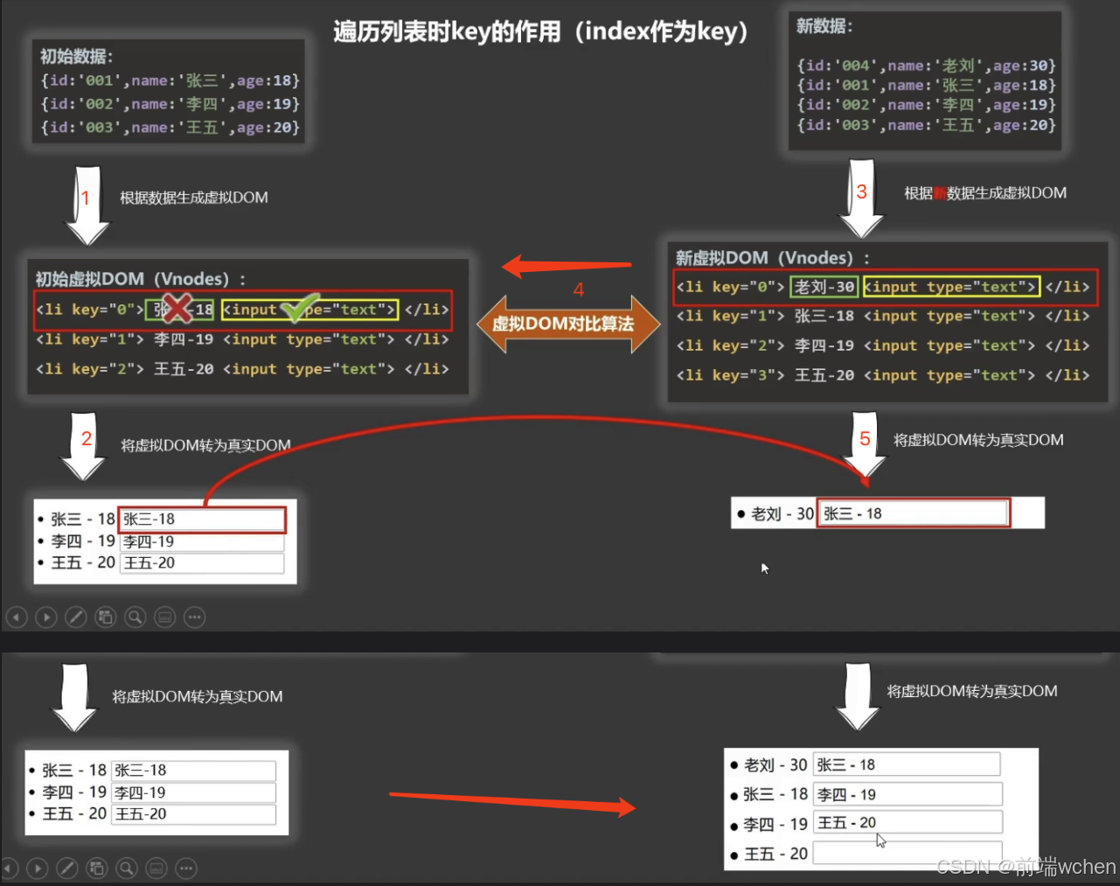The height and width of the screenshot is (886, 1120).
Task: Click the red-boxed 张三-18 input field
Action: 201,519
